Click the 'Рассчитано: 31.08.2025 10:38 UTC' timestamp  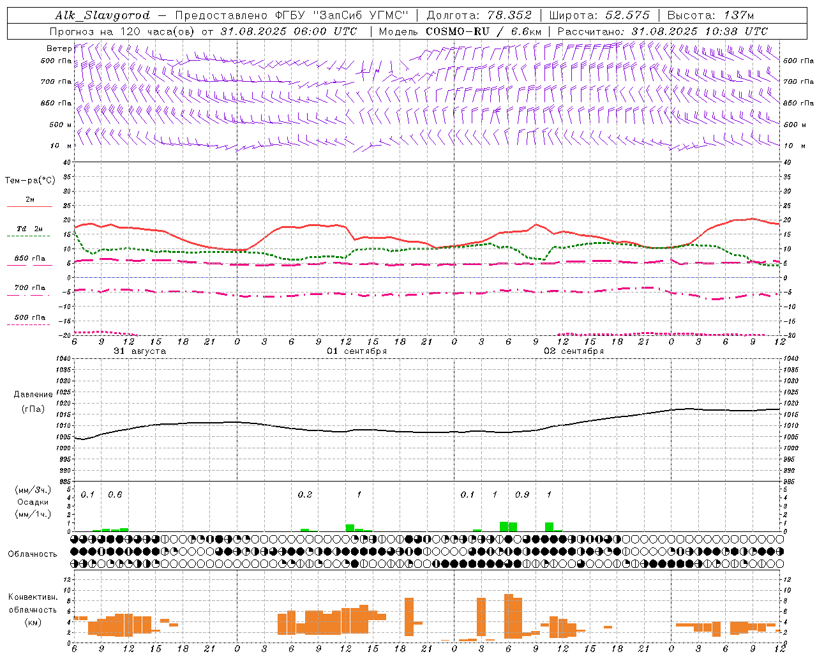coord(663,31)
